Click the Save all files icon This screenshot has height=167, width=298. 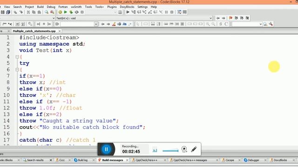(8, 12)
